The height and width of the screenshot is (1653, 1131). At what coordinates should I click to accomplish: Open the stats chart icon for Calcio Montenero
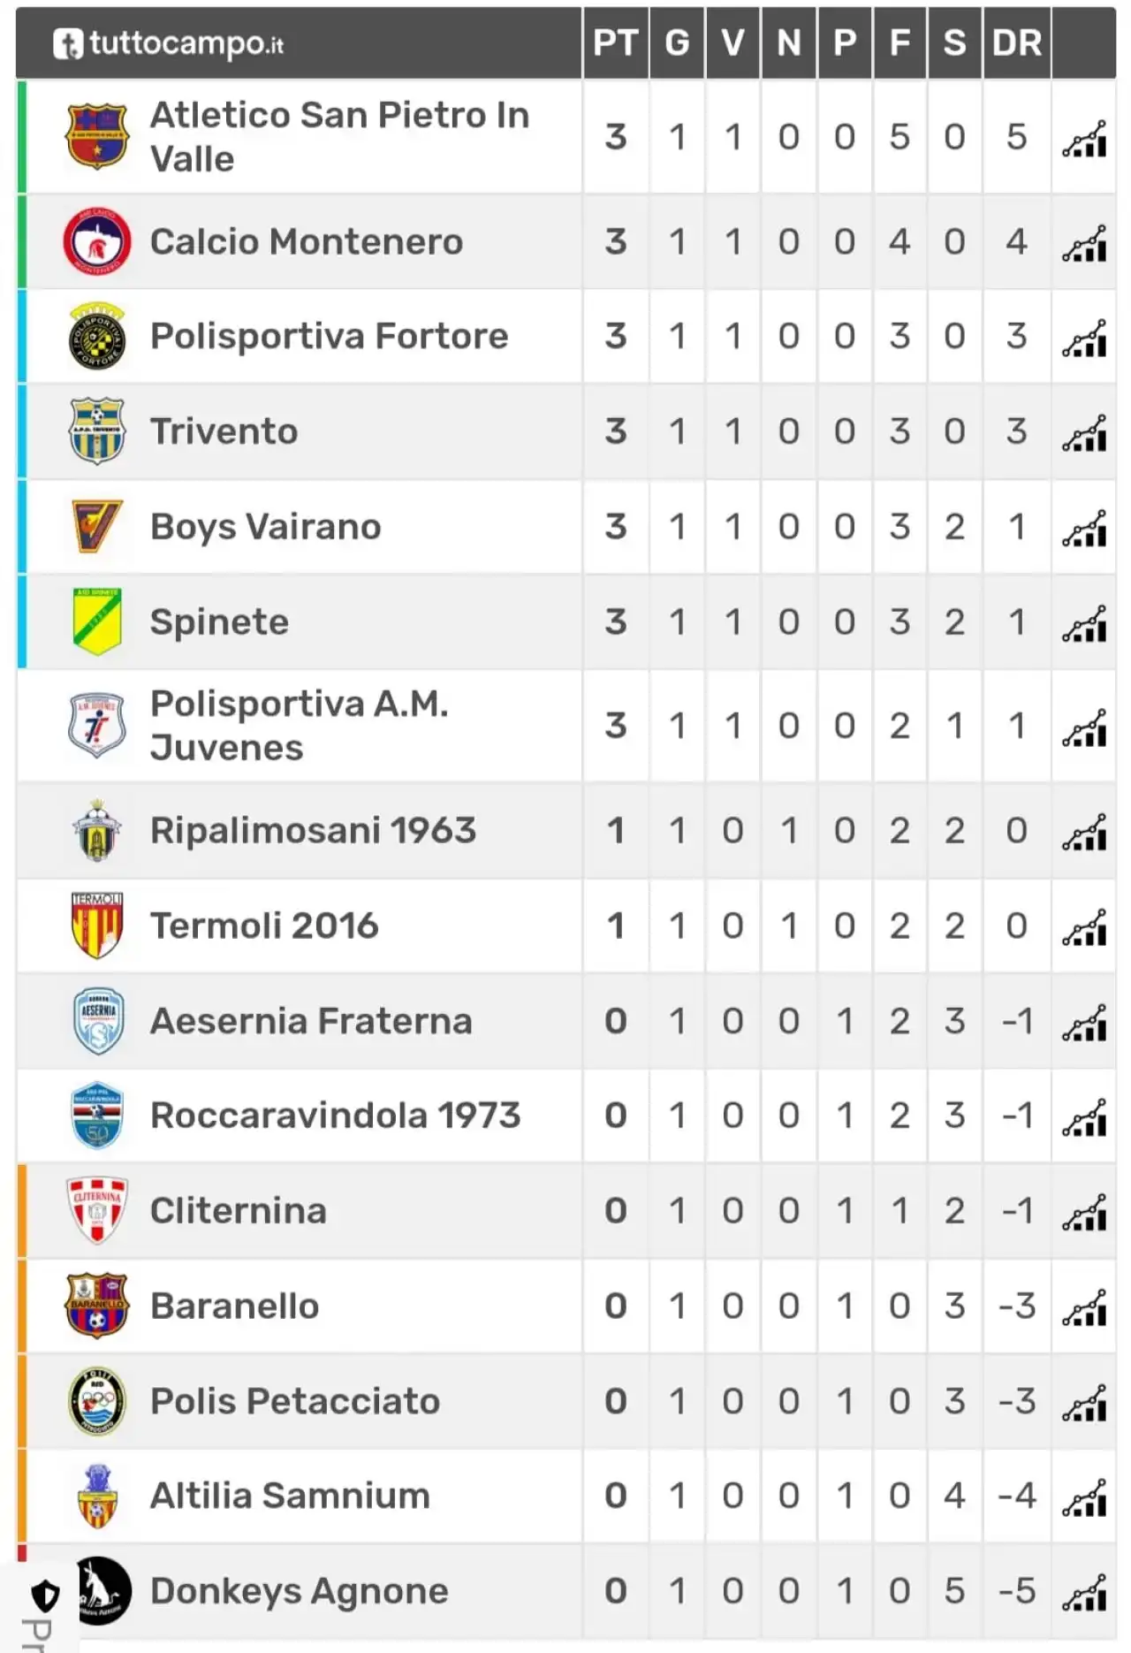pyautogui.click(x=1084, y=243)
